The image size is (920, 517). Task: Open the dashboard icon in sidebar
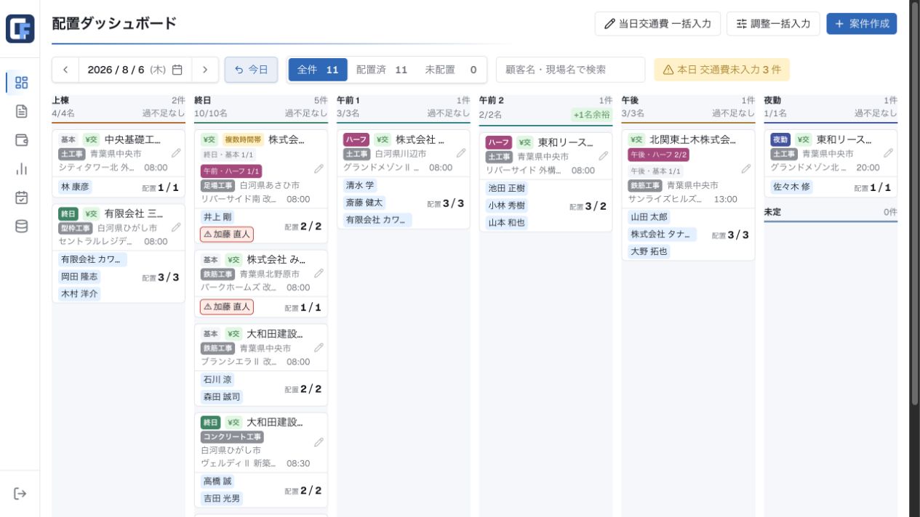point(21,82)
